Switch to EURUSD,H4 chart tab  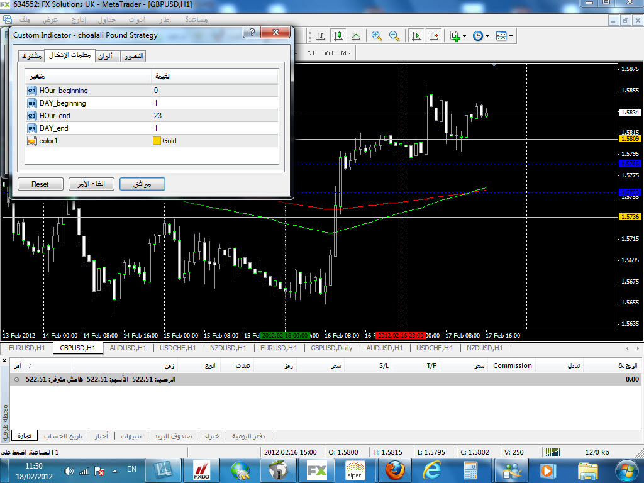279,348
